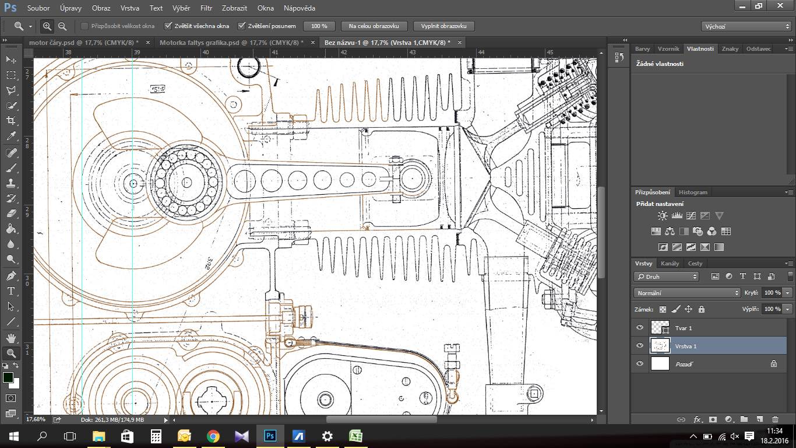796x448 pixels.
Task: Select the Quick Selection tool
Action: (11, 106)
